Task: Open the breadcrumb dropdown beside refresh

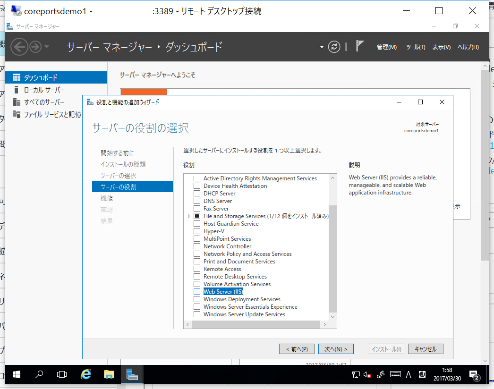Action: click(x=322, y=47)
